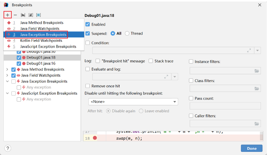Select the Disable again radio option

coord(108,111)
